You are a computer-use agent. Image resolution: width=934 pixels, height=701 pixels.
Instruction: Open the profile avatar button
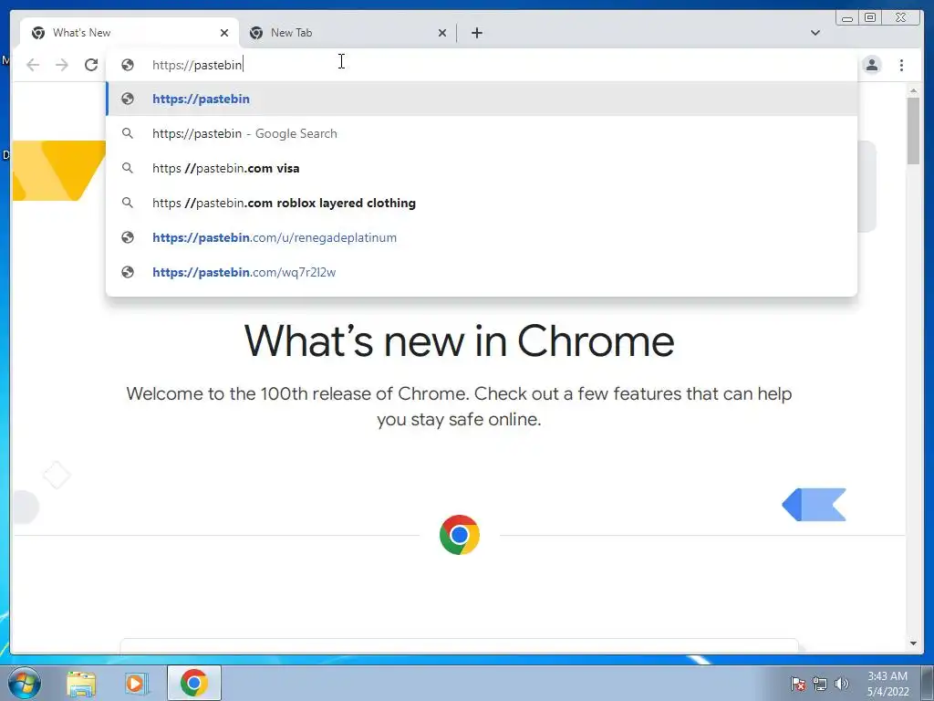pyautogui.click(x=872, y=65)
